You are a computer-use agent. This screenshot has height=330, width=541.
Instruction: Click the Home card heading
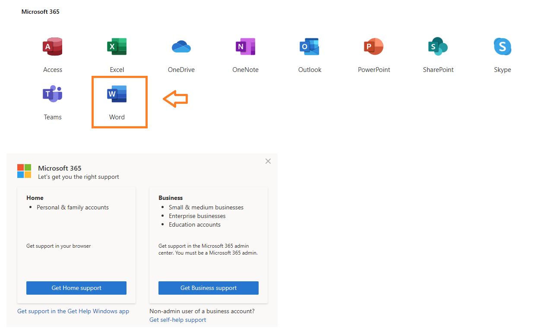coord(35,198)
